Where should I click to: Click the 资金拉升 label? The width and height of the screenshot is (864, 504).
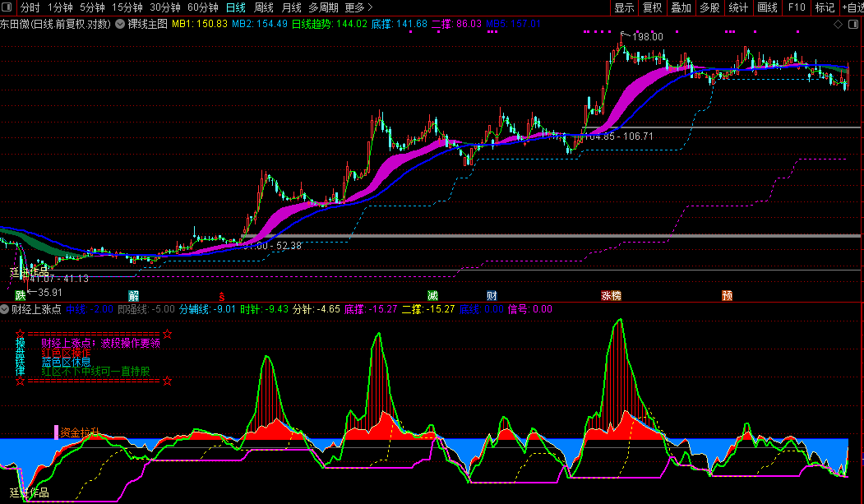80,432
